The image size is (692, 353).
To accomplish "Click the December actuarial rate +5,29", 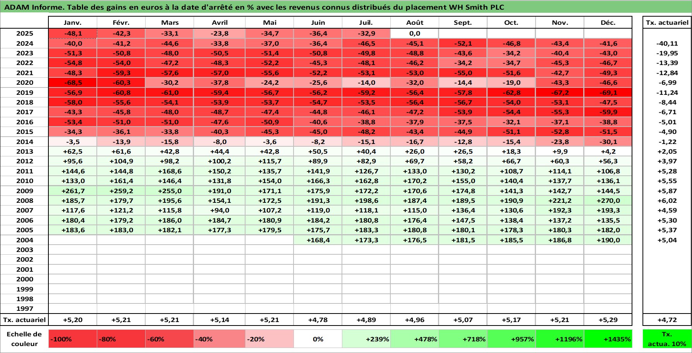I will pos(608,320).
